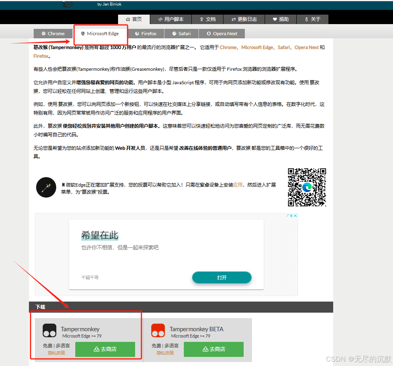The height and width of the screenshot is (366, 393).
Task: Click the 'by Jan Biniok' header text
Action: click(x=109, y=4)
